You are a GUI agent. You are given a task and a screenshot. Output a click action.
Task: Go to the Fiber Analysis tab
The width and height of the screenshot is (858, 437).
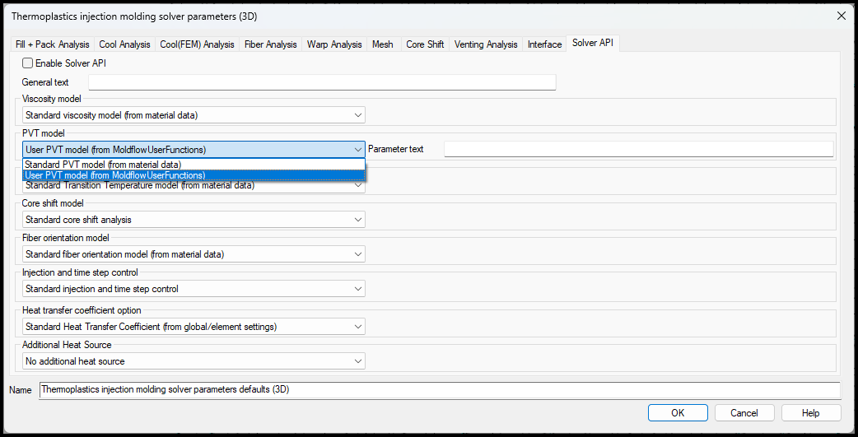click(x=270, y=44)
